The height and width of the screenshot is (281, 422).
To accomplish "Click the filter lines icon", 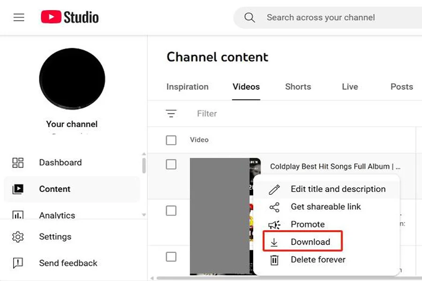I will click(171, 113).
